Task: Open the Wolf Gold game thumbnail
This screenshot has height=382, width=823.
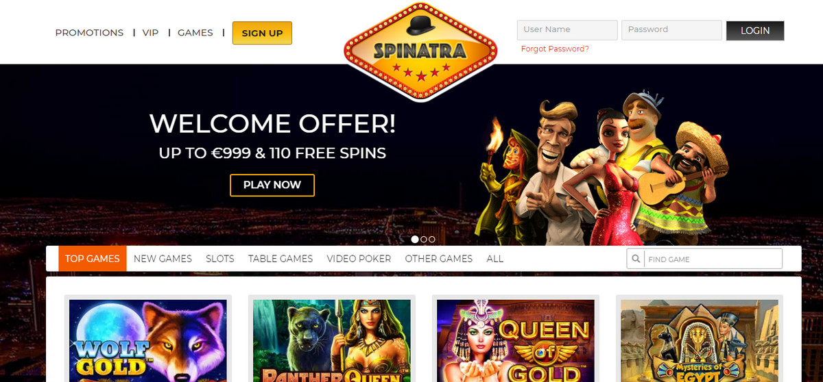Action: pyautogui.click(x=148, y=340)
